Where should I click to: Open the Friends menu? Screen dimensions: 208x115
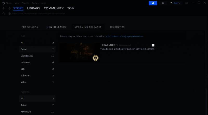[x=25, y=3]
